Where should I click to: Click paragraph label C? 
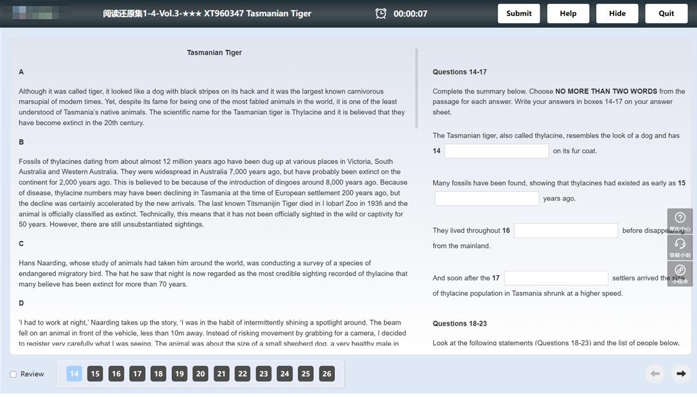tap(21, 244)
